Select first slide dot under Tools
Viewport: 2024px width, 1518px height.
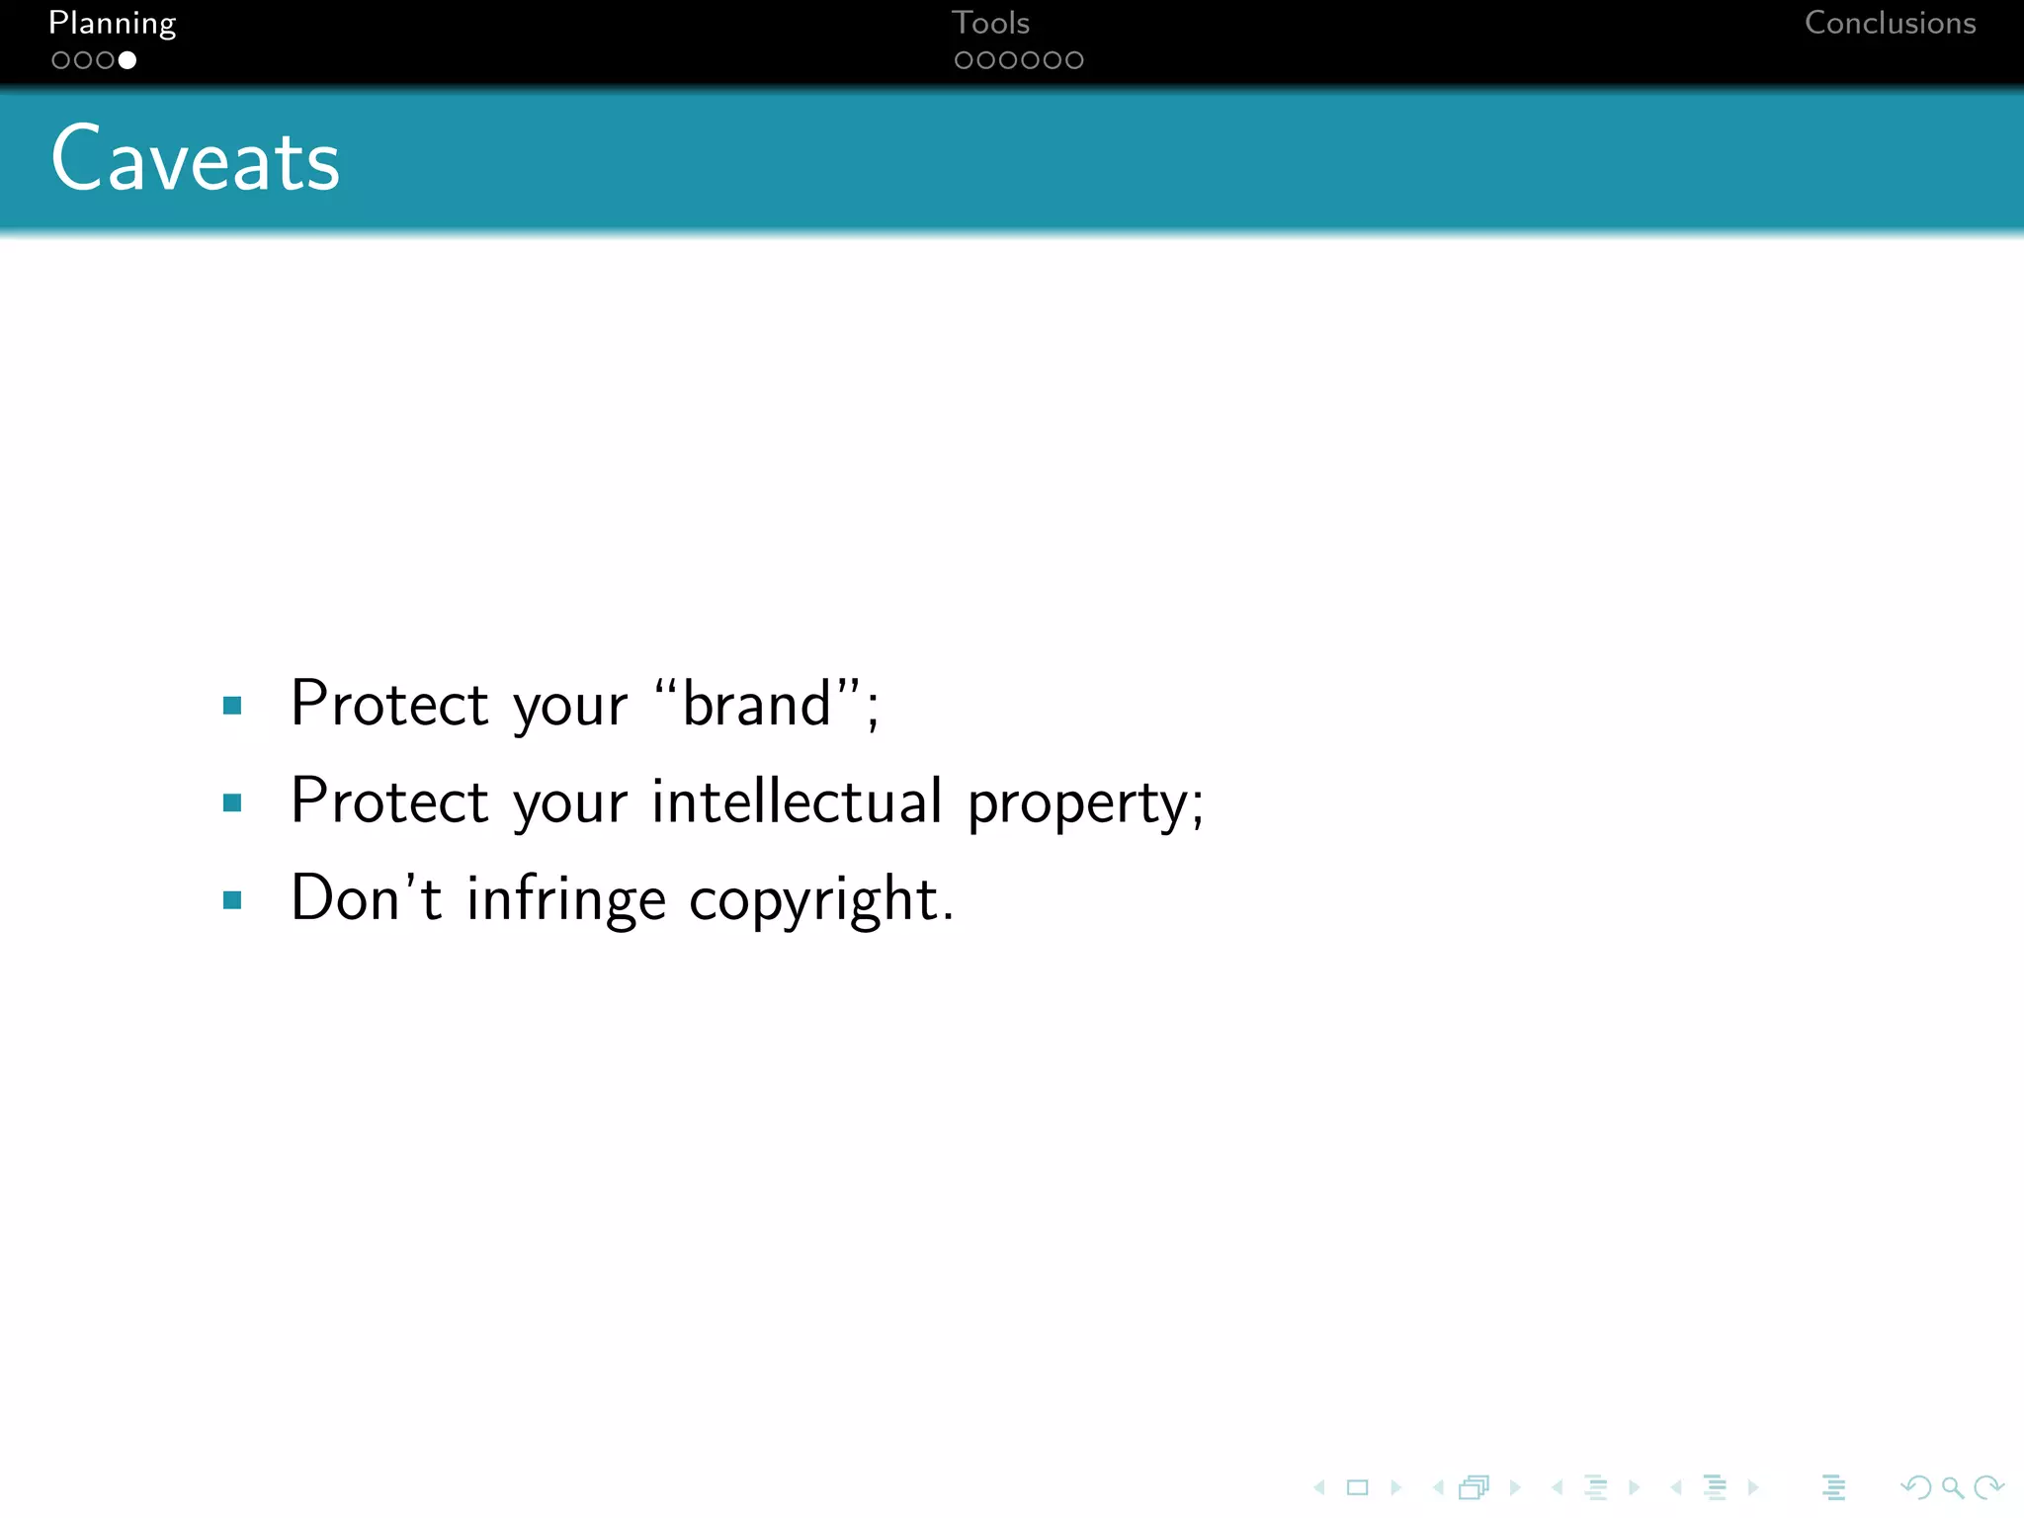point(964,60)
